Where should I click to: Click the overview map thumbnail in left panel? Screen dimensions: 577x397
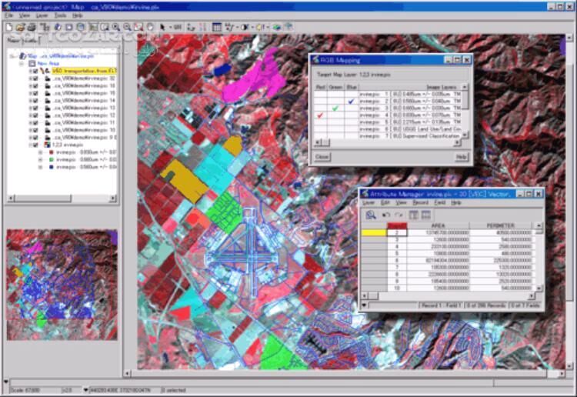point(62,285)
